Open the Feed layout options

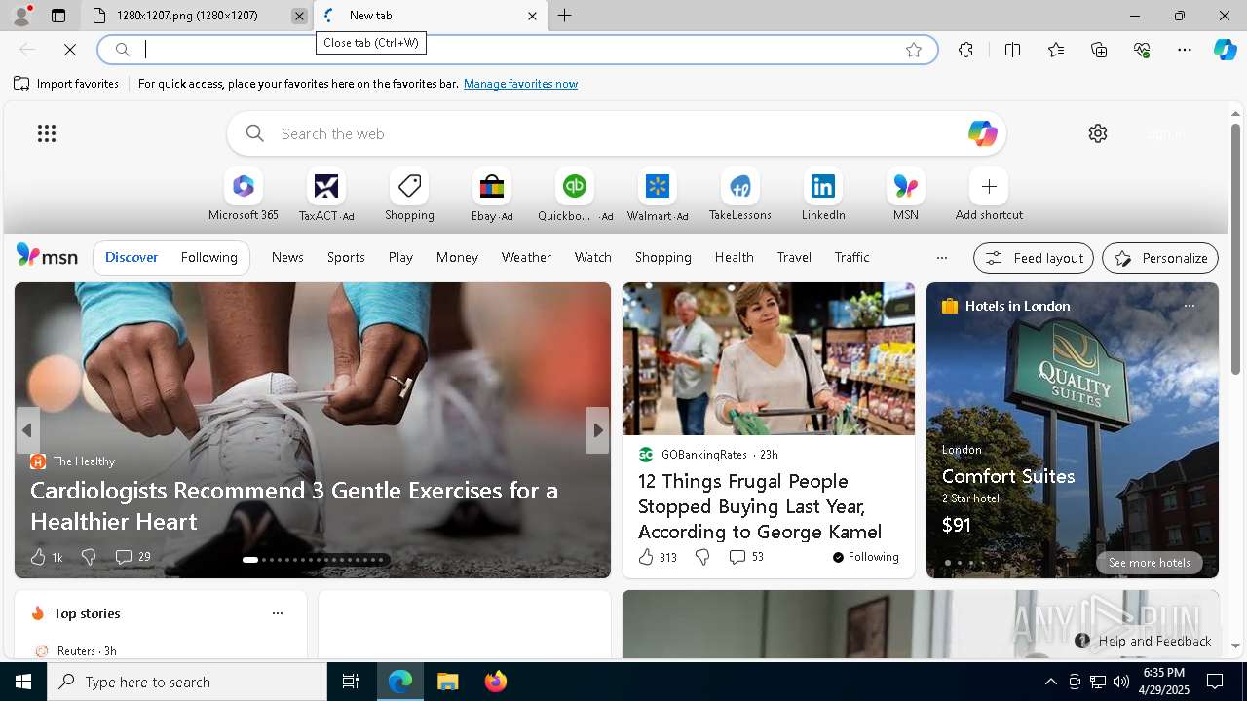1034,258
